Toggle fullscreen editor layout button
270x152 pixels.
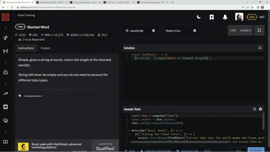259,30
